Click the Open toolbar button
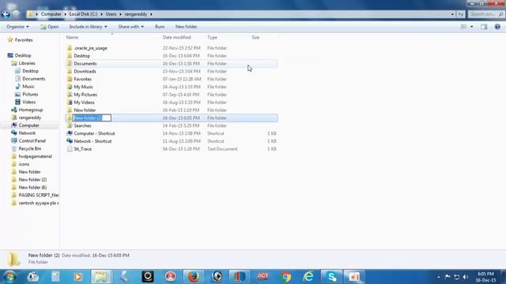The image size is (506, 284). 49,27
